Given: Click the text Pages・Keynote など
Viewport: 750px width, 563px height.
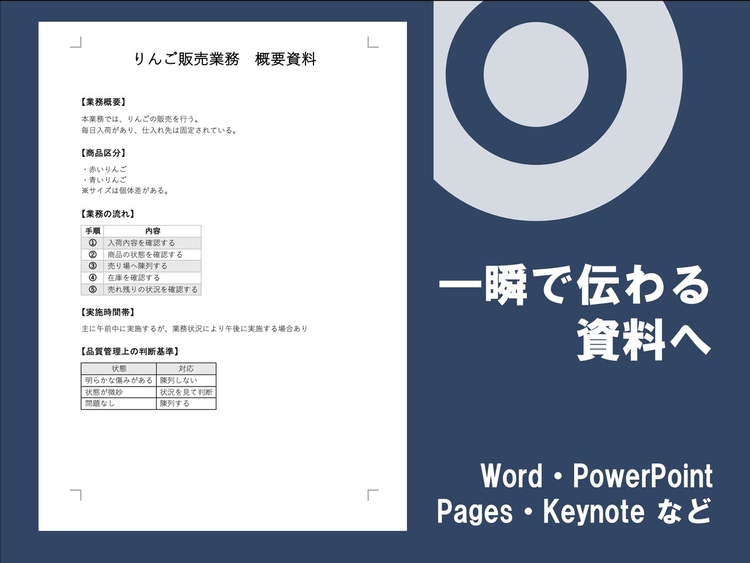Looking at the screenshot, I should pos(574,512).
